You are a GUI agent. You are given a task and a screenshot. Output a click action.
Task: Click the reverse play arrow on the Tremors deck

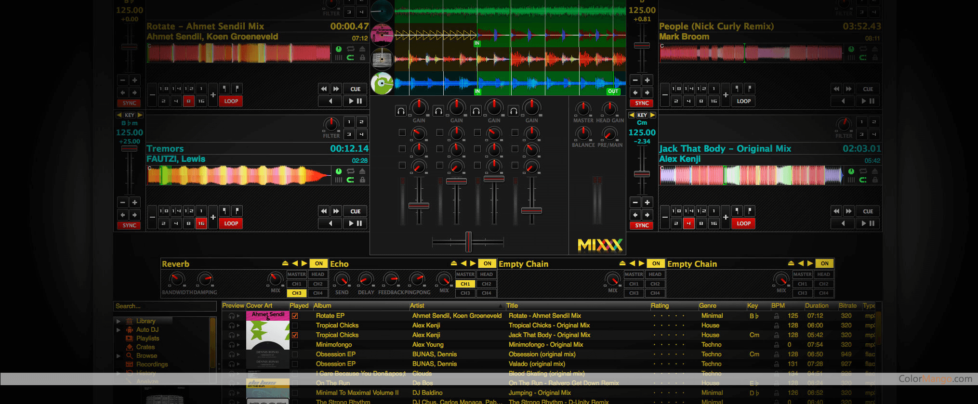330,223
